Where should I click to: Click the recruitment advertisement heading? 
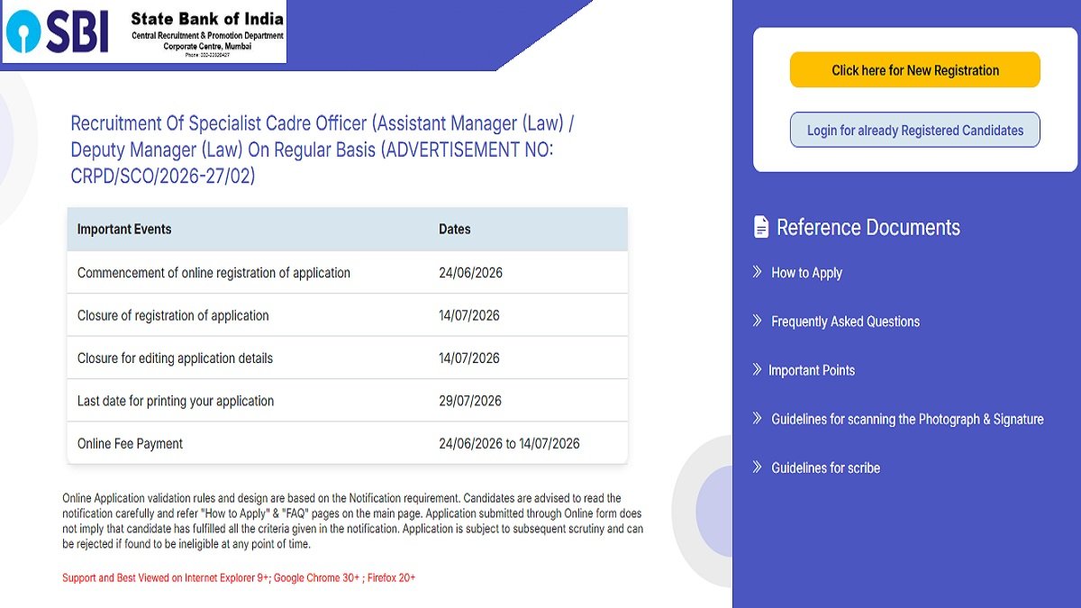coord(323,150)
